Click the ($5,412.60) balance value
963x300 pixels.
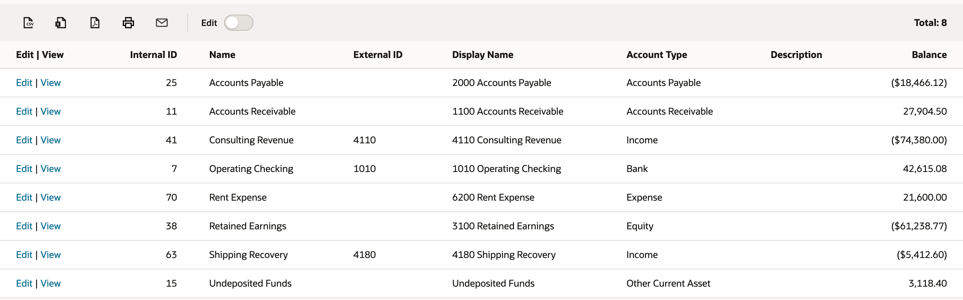click(x=922, y=255)
